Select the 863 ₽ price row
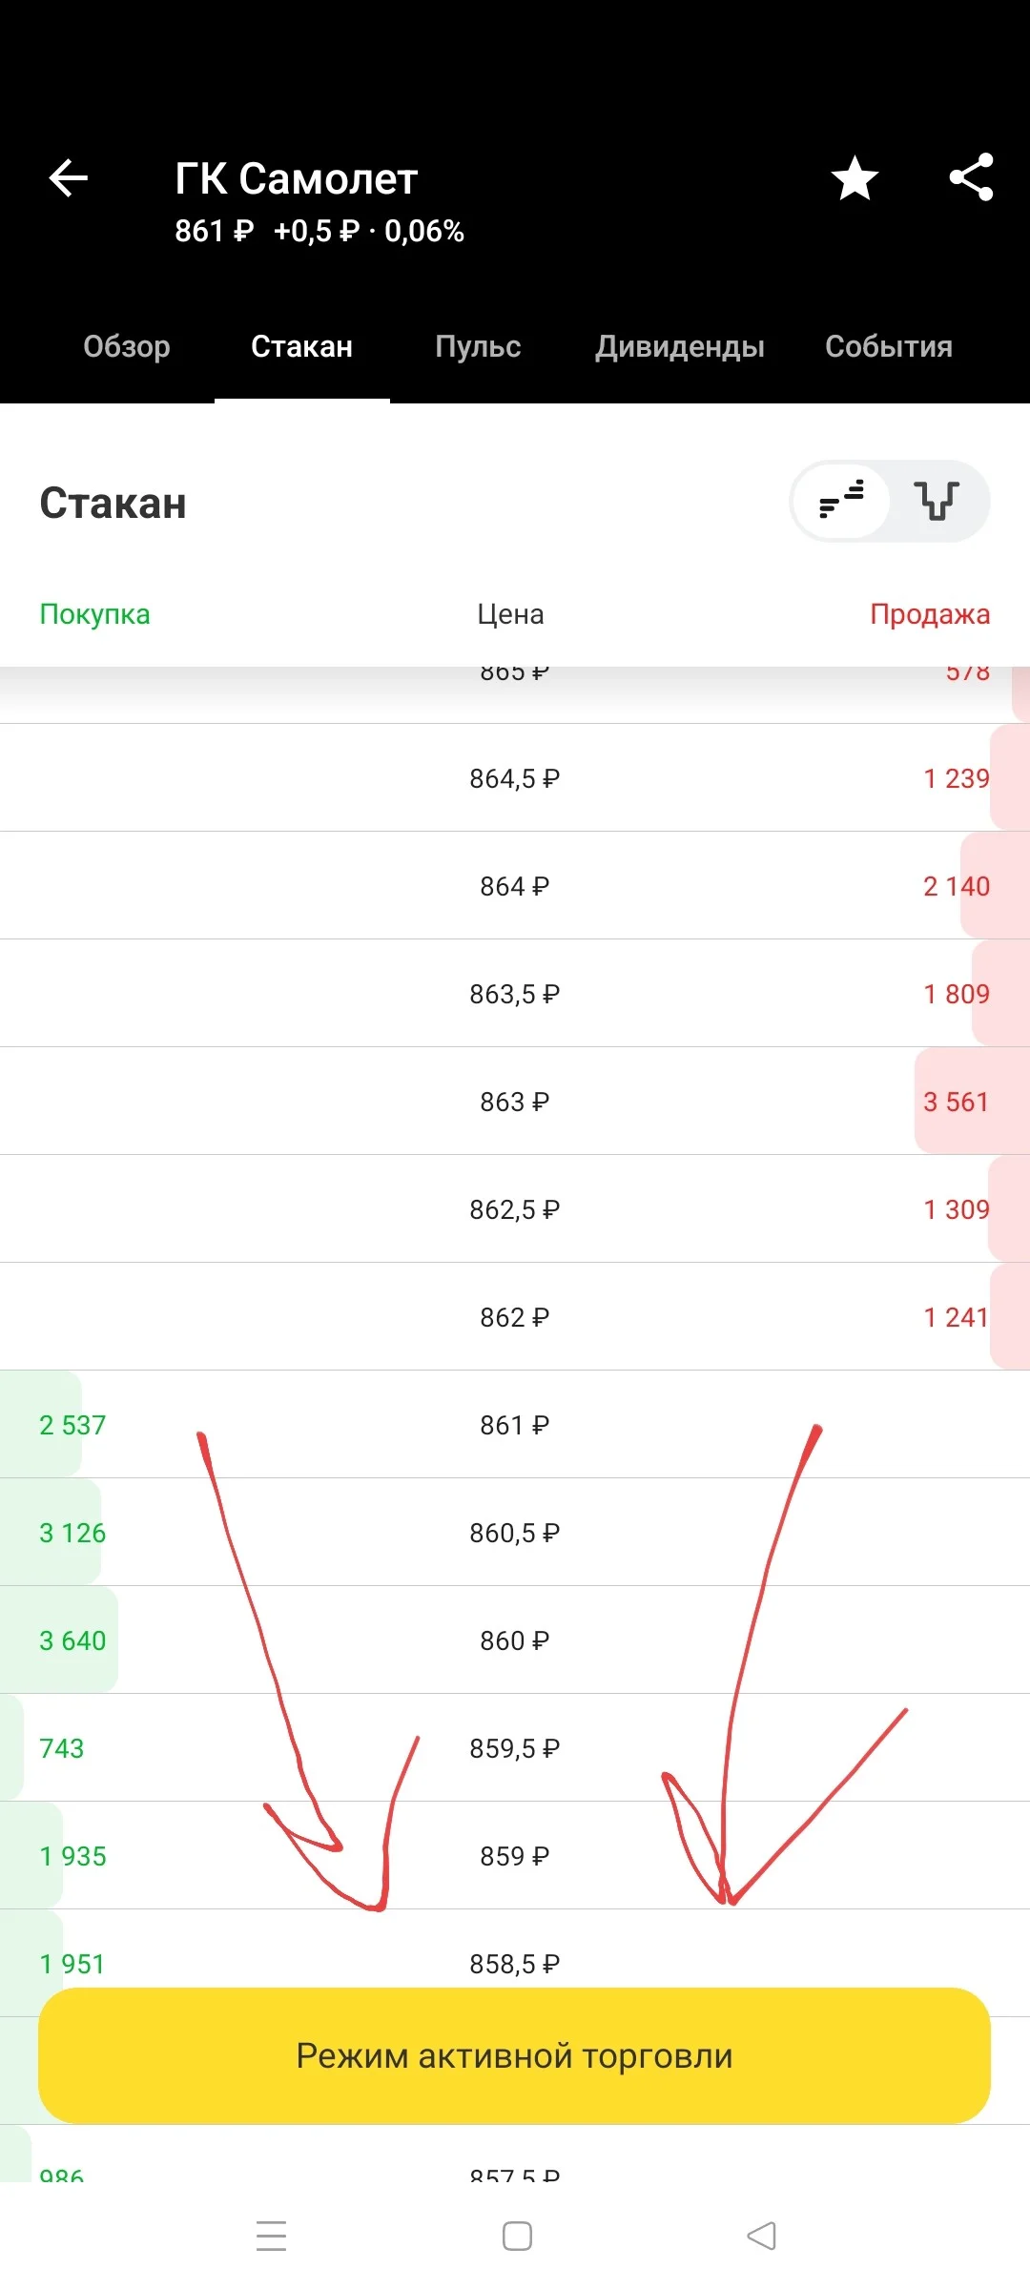 pyautogui.click(x=515, y=1101)
